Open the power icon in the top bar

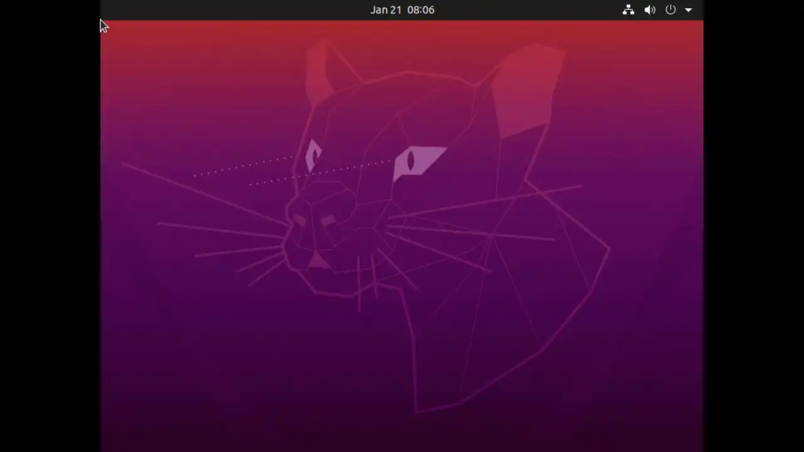click(x=671, y=10)
